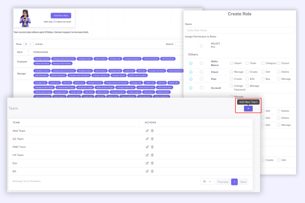This screenshot has width=305, height=203.
Task: Click the Employee role cell
Action: 22,62
